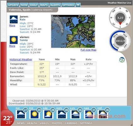Open the ALERTS tab

pyautogui.click(x=55, y=5)
